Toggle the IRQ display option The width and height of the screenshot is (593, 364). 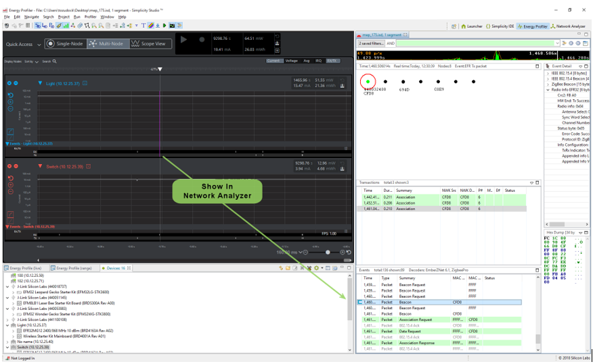[318, 61]
